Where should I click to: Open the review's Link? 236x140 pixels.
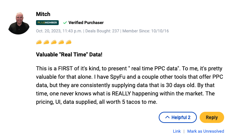(x=177, y=131)
